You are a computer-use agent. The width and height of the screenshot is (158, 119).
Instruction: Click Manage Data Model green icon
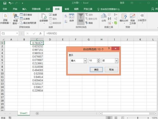coord(116,23)
